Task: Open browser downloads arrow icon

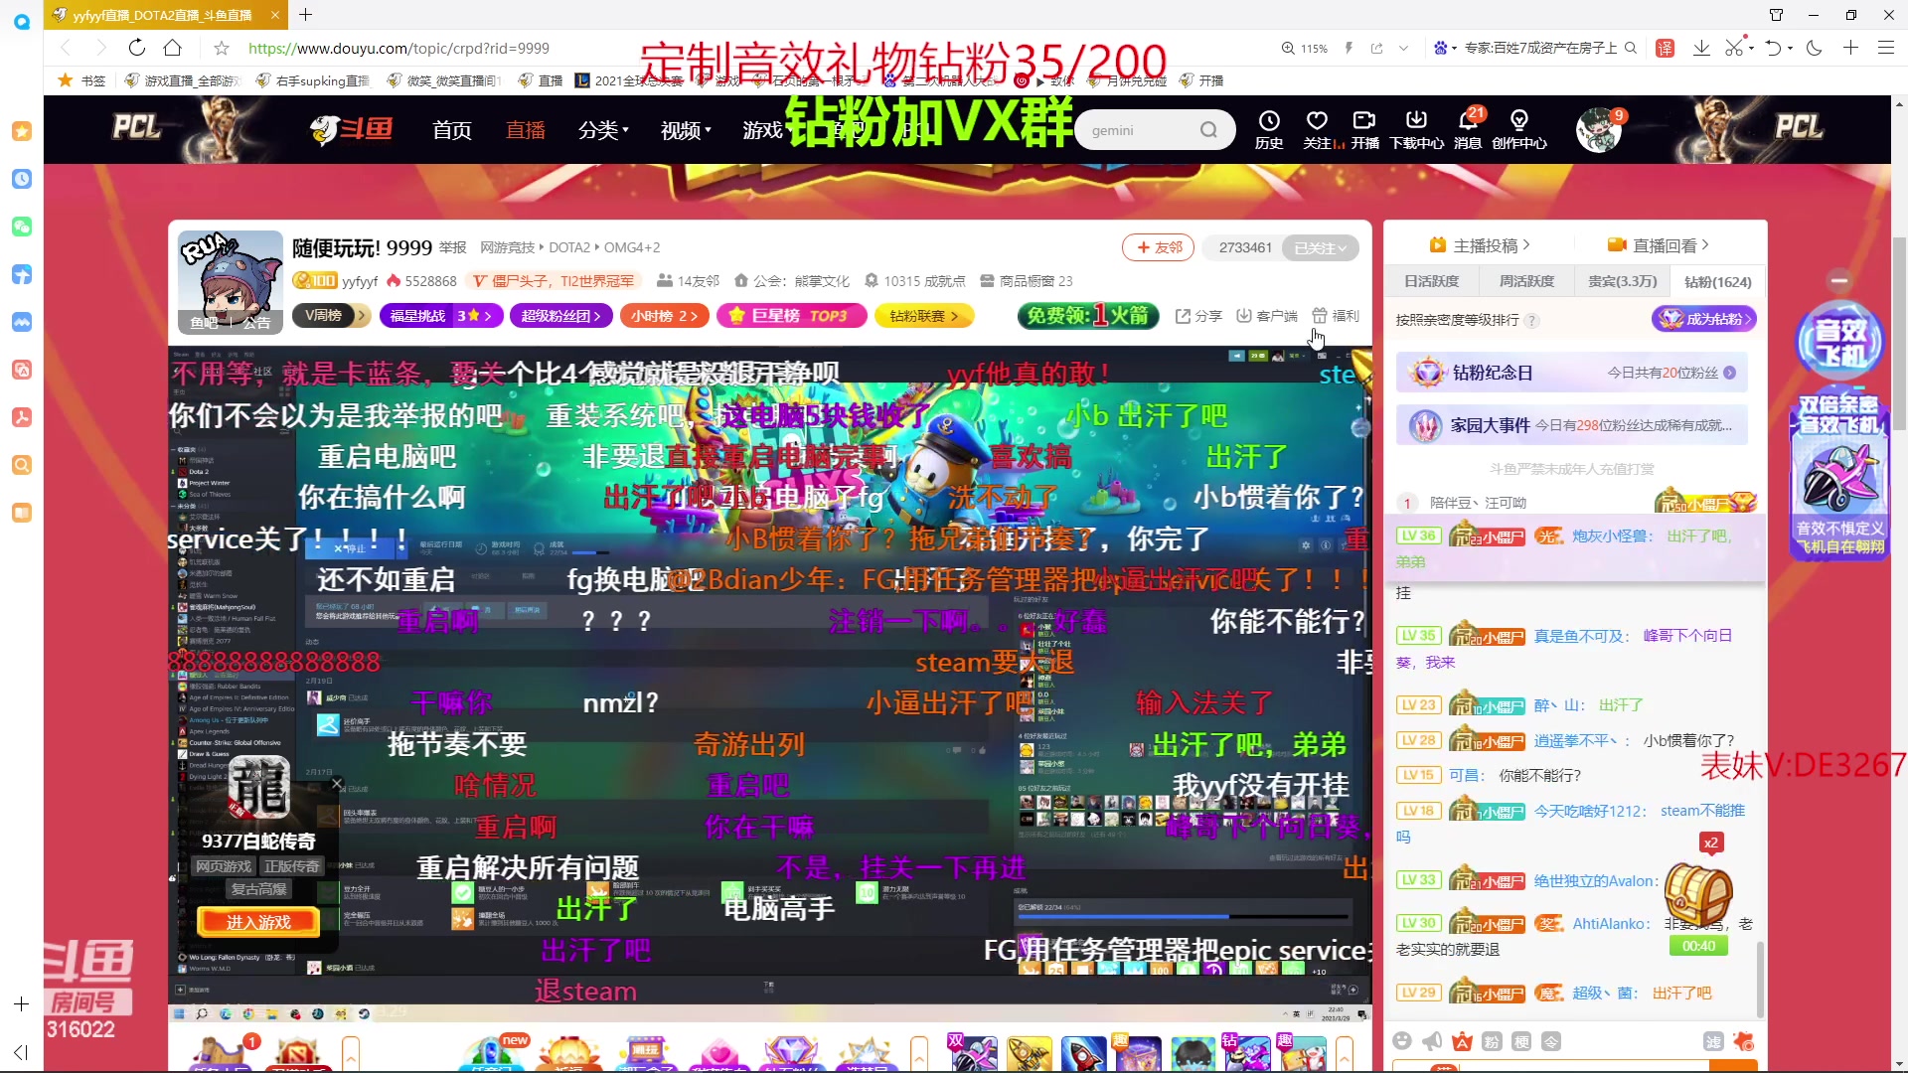Action: (1701, 48)
